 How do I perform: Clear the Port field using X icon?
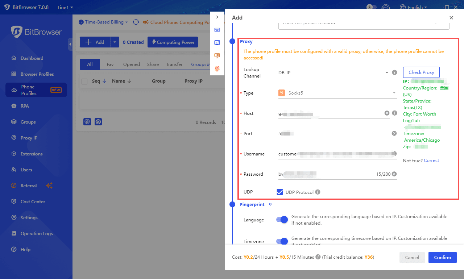pyautogui.click(x=394, y=133)
